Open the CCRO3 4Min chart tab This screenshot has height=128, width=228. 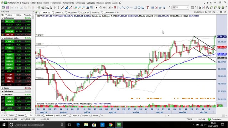coord(109,12)
